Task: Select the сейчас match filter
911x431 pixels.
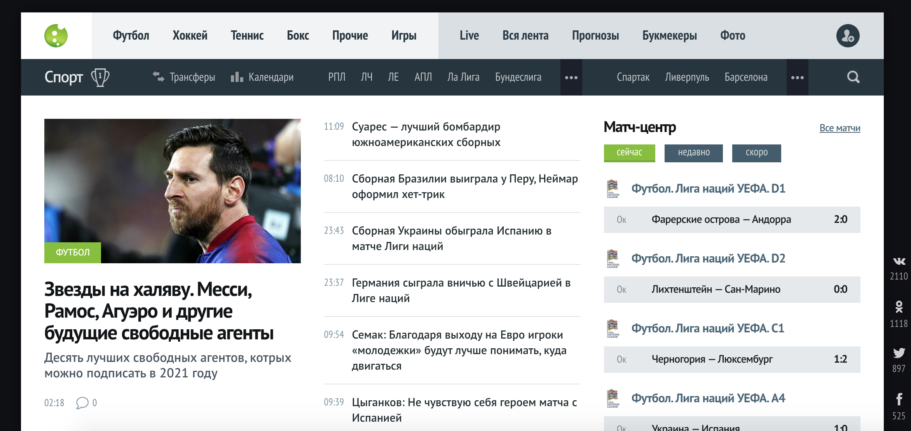Action: point(630,153)
